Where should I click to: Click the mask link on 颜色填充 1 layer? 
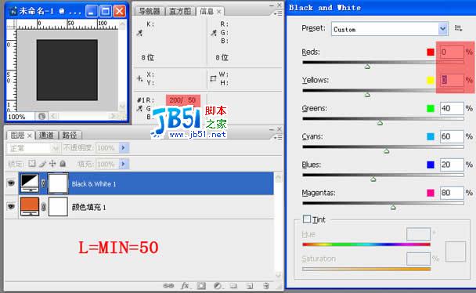pos(43,207)
